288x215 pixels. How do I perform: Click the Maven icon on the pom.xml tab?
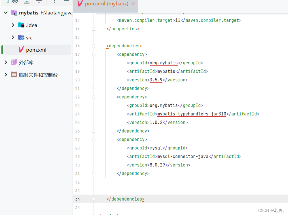click(x=80, y=3)
